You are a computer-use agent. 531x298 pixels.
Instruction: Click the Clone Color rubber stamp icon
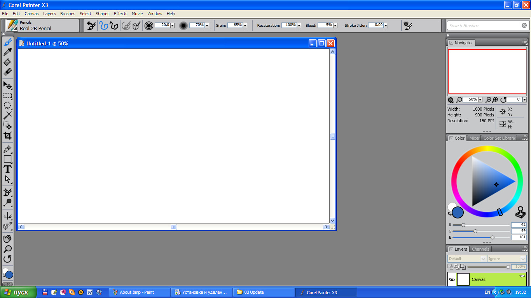520,212
